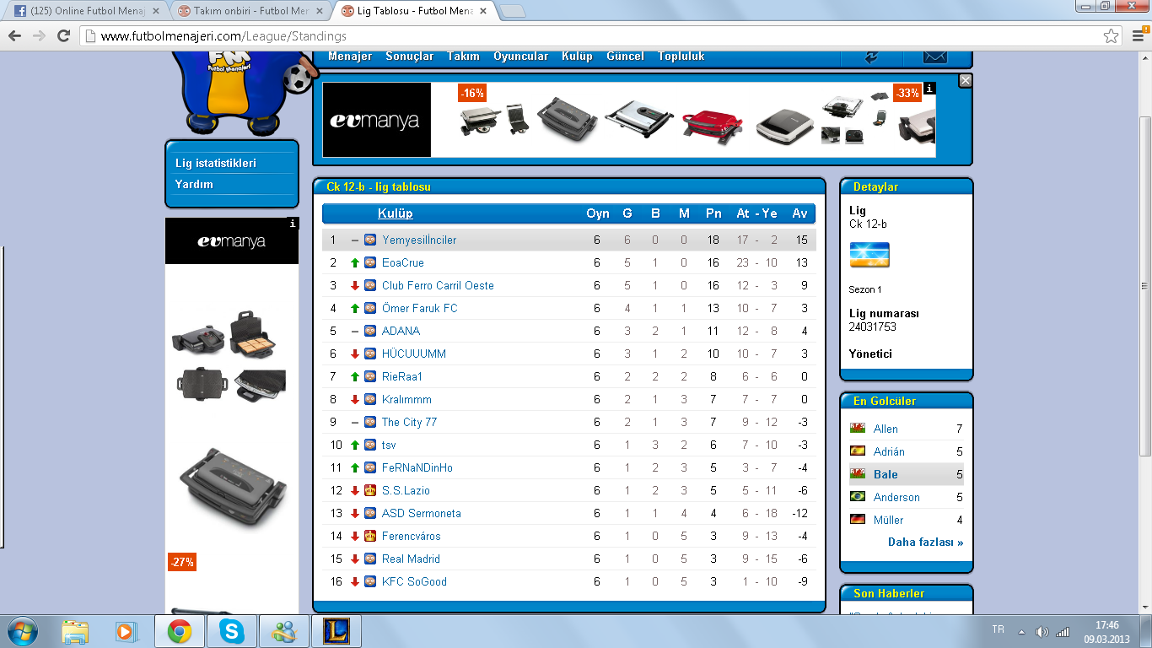The height and width of the screenshot is (648, 1152).
Task: Sort table by the Kulüp column header
Action: pyautogui.click(x=395, y=213)
